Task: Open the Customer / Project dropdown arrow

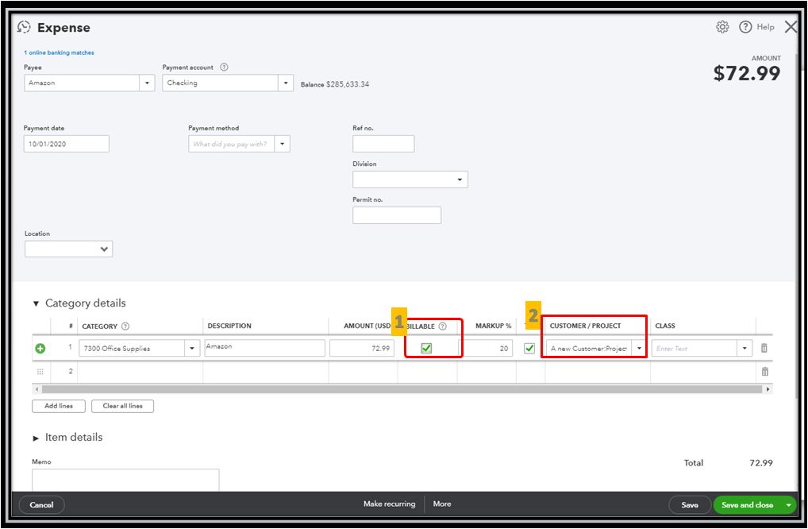Action: coord(639,349)
